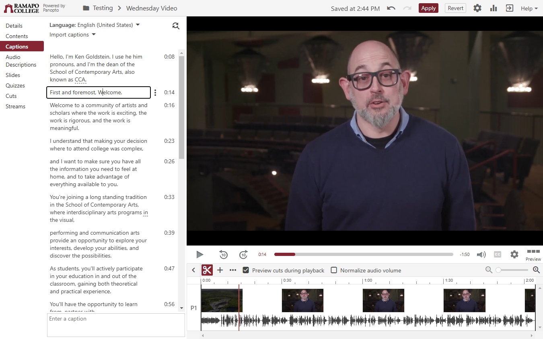This screenshot has height=339, width=543.
Task: Click the refresh captions icon
Action: click(x=176, y=26)
